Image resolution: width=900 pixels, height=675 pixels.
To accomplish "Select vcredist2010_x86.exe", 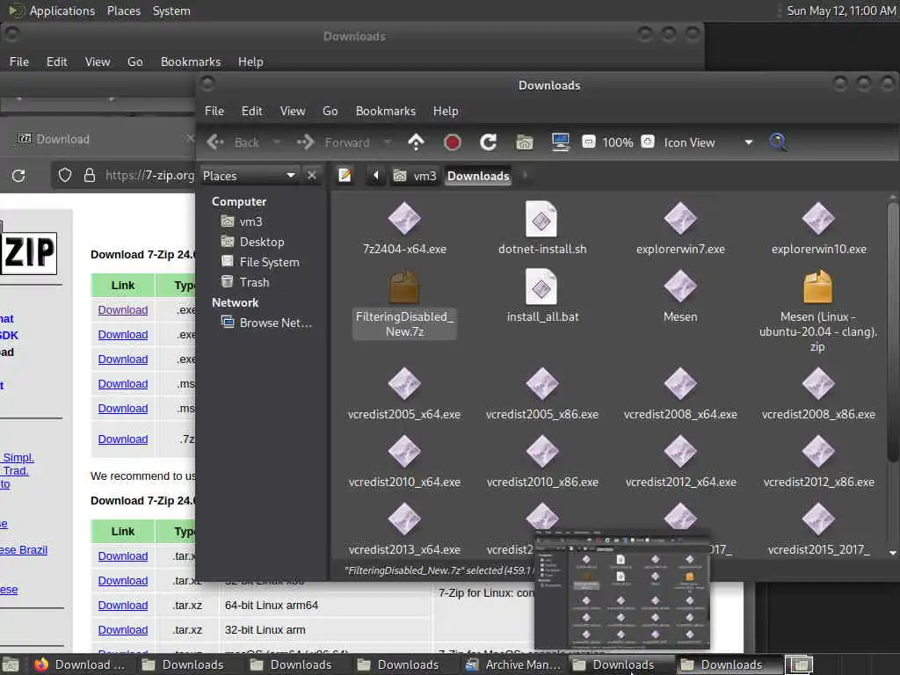I will [x=542, y=461].
